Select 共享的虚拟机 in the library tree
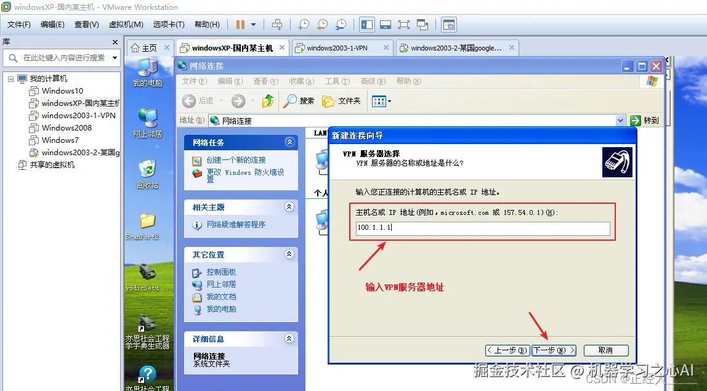The image size is (707, 391). click(52, 164)
